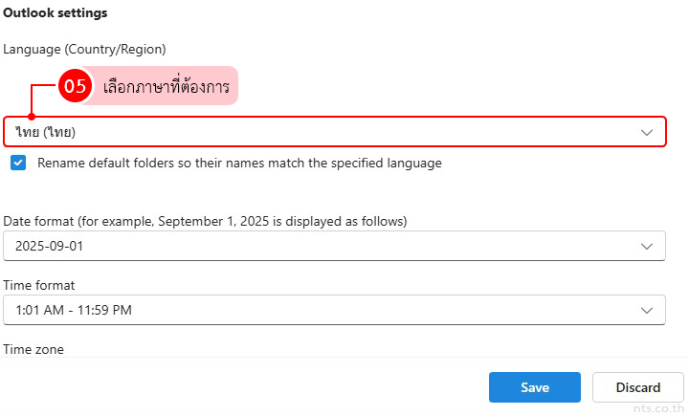Click the Time format label
689x416 pixels.
point(39,285)
